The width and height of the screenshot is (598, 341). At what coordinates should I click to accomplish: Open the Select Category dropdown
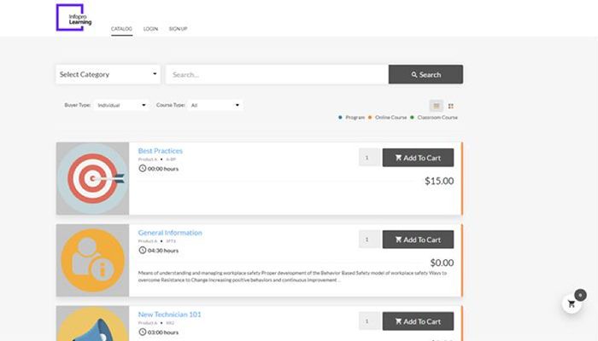[108, 74]
